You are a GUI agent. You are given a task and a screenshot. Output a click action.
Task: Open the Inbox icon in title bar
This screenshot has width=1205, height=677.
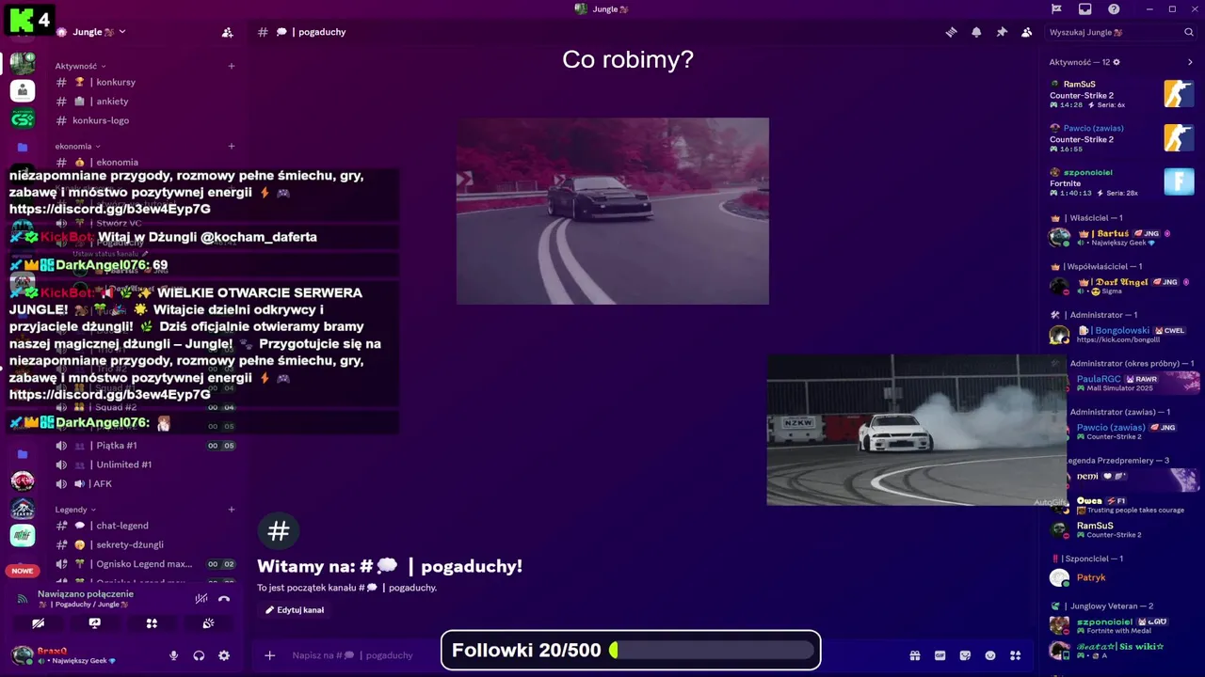[1084, 9]
